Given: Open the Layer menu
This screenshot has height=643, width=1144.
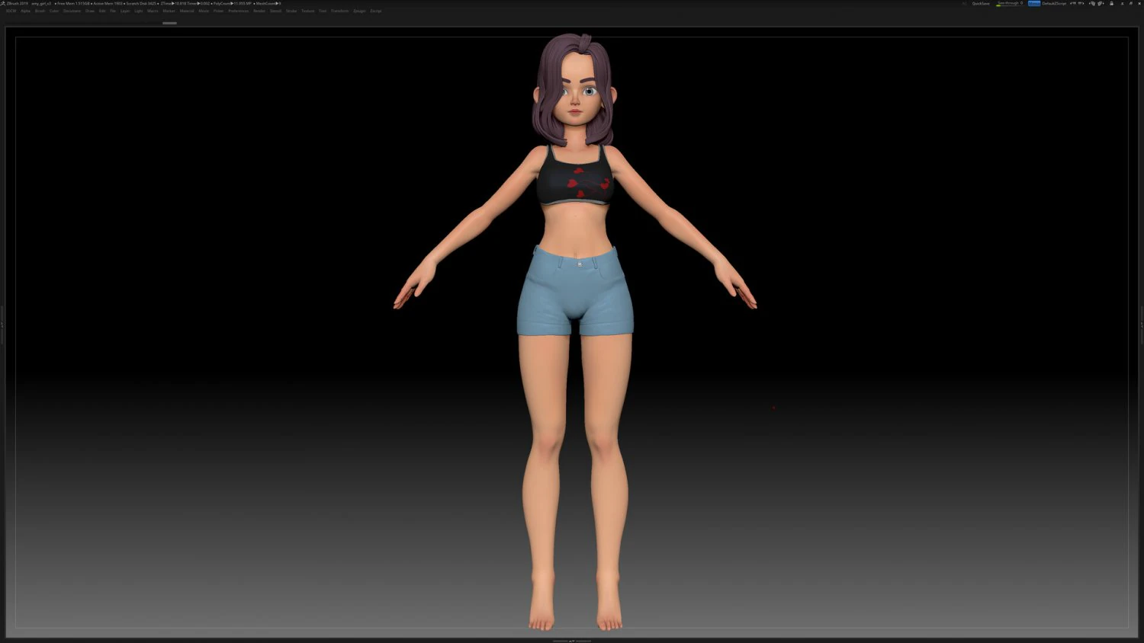Looking at the screenshot, I should point(125,11).
